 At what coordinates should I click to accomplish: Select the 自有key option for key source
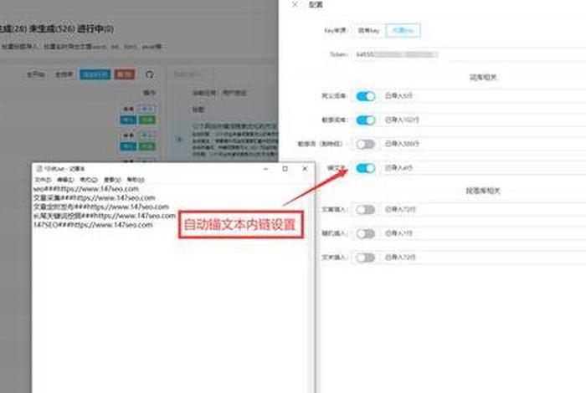point(369,31)
